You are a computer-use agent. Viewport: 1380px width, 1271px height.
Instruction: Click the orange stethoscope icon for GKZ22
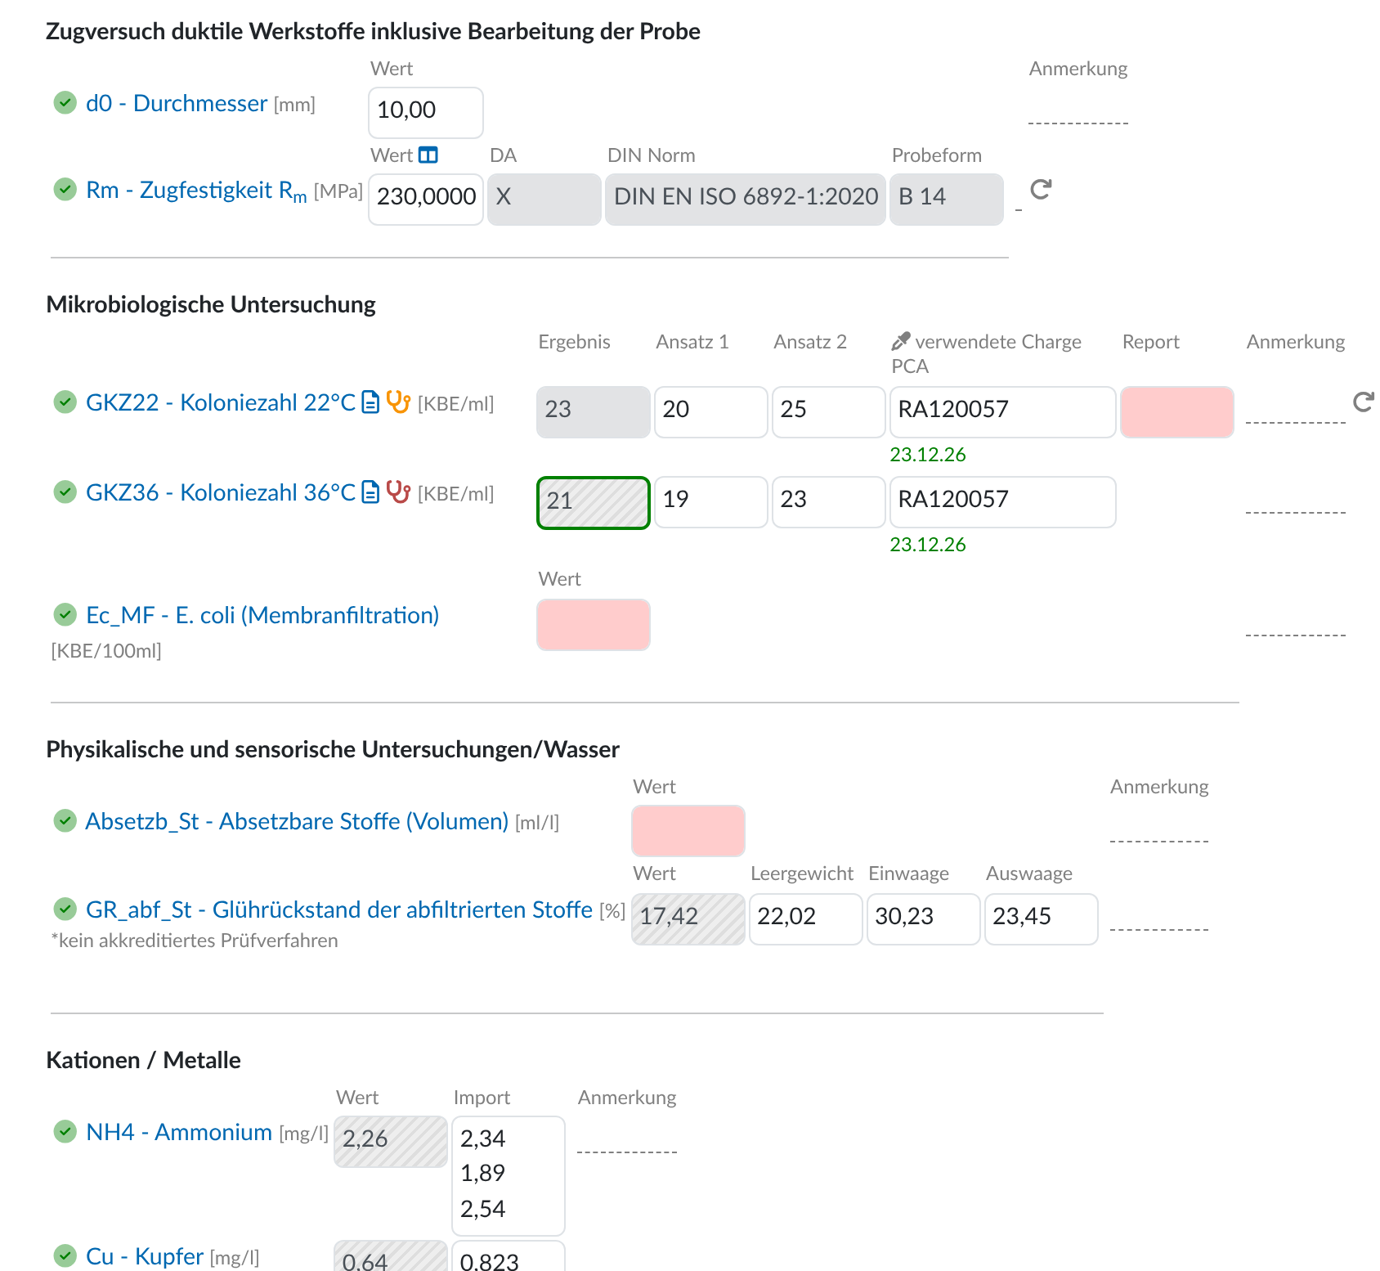(398, 402)
